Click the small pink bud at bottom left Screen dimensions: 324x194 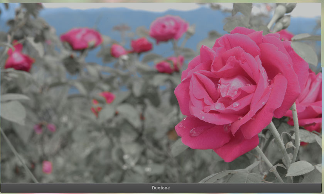pyautogui.click(x=47, y=167)
